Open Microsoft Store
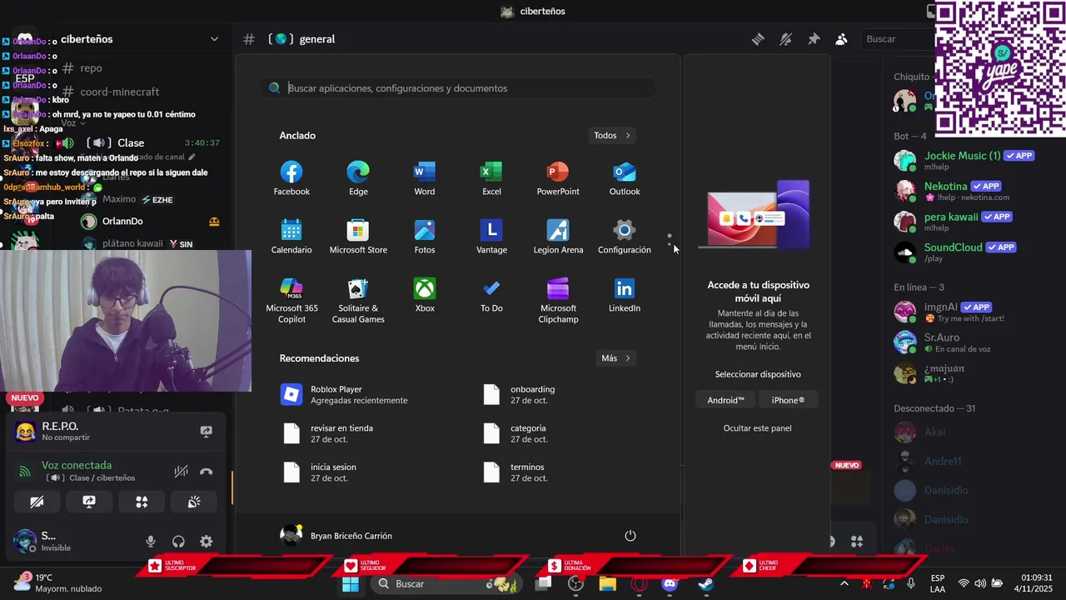Screen dimensions: 1066x600 pos(358,237)
